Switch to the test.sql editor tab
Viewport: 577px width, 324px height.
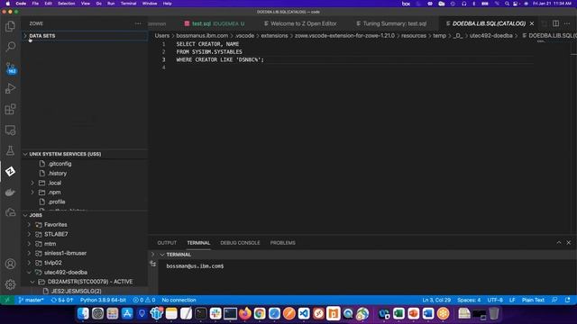click(215, 23)
